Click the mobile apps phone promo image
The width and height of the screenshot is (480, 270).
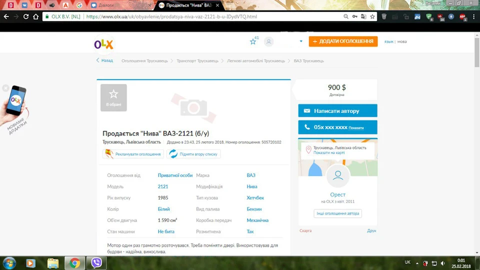coord(16,108)
